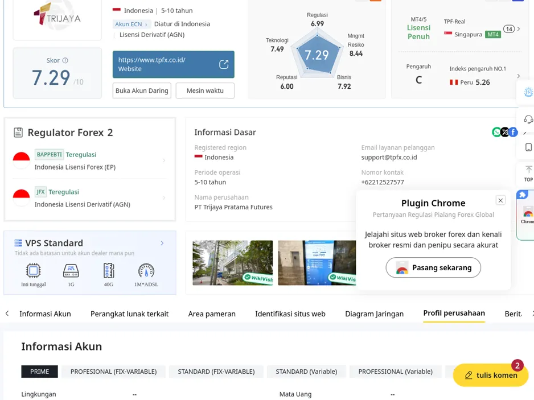Screen dimensions: 534x400
Task: Select the Profil perusahaan tab
Action: tap(454, 313)
